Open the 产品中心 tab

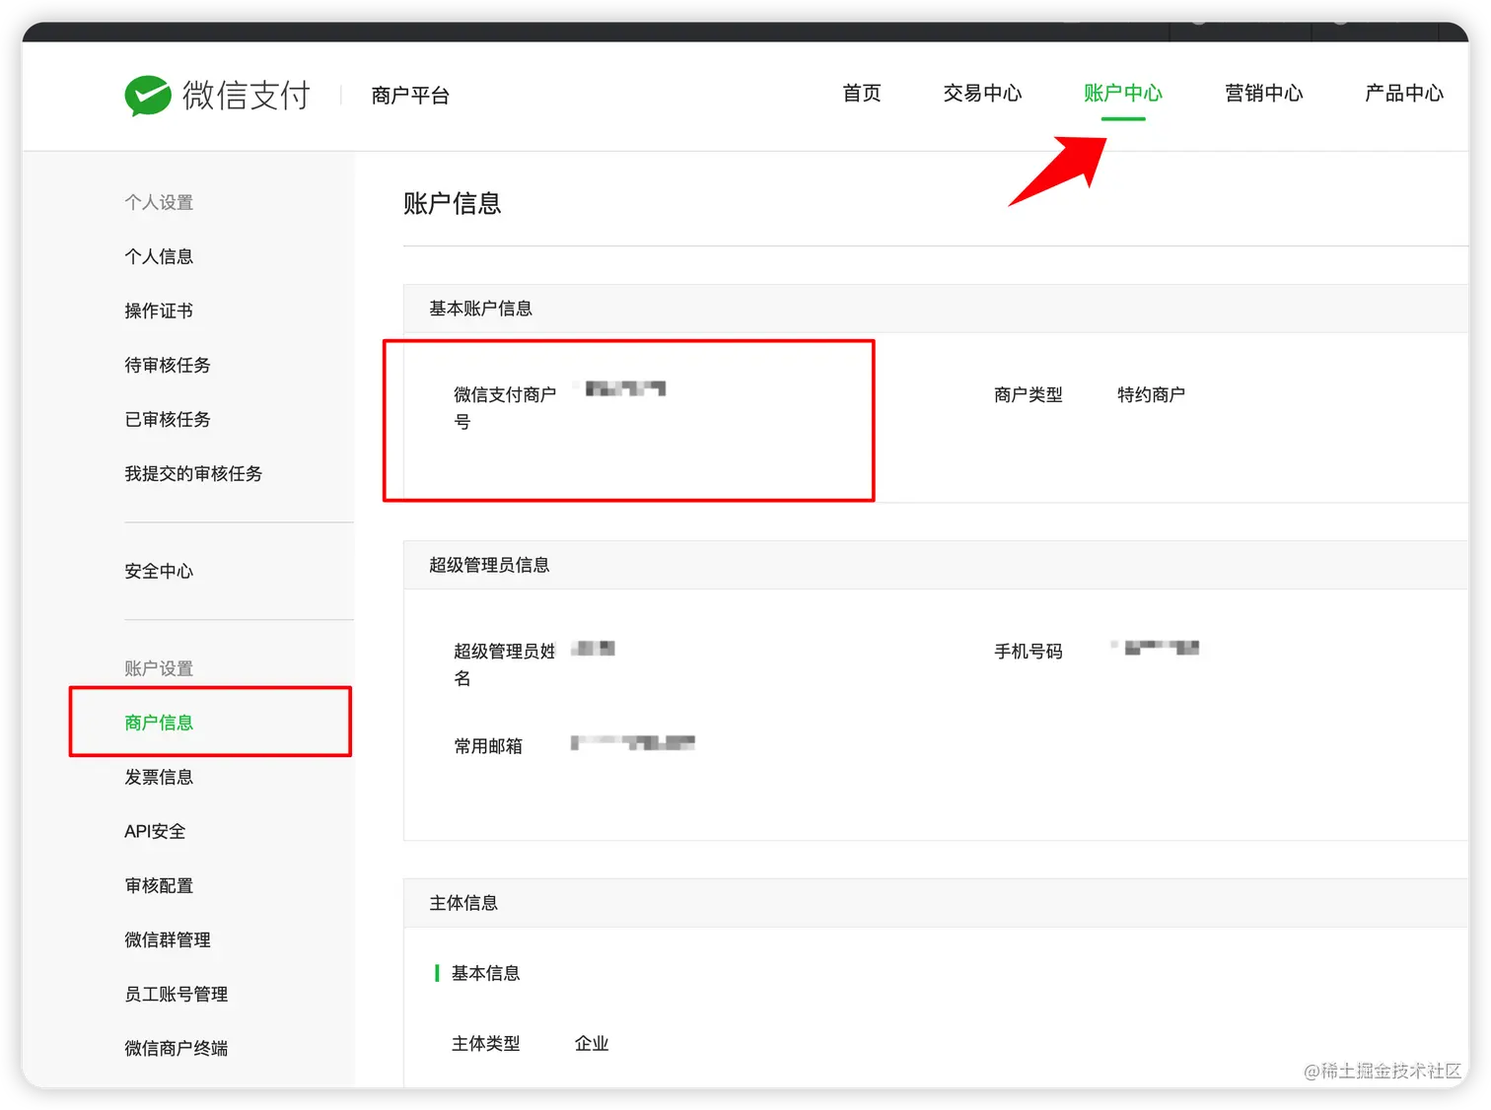pos(1403,94)
